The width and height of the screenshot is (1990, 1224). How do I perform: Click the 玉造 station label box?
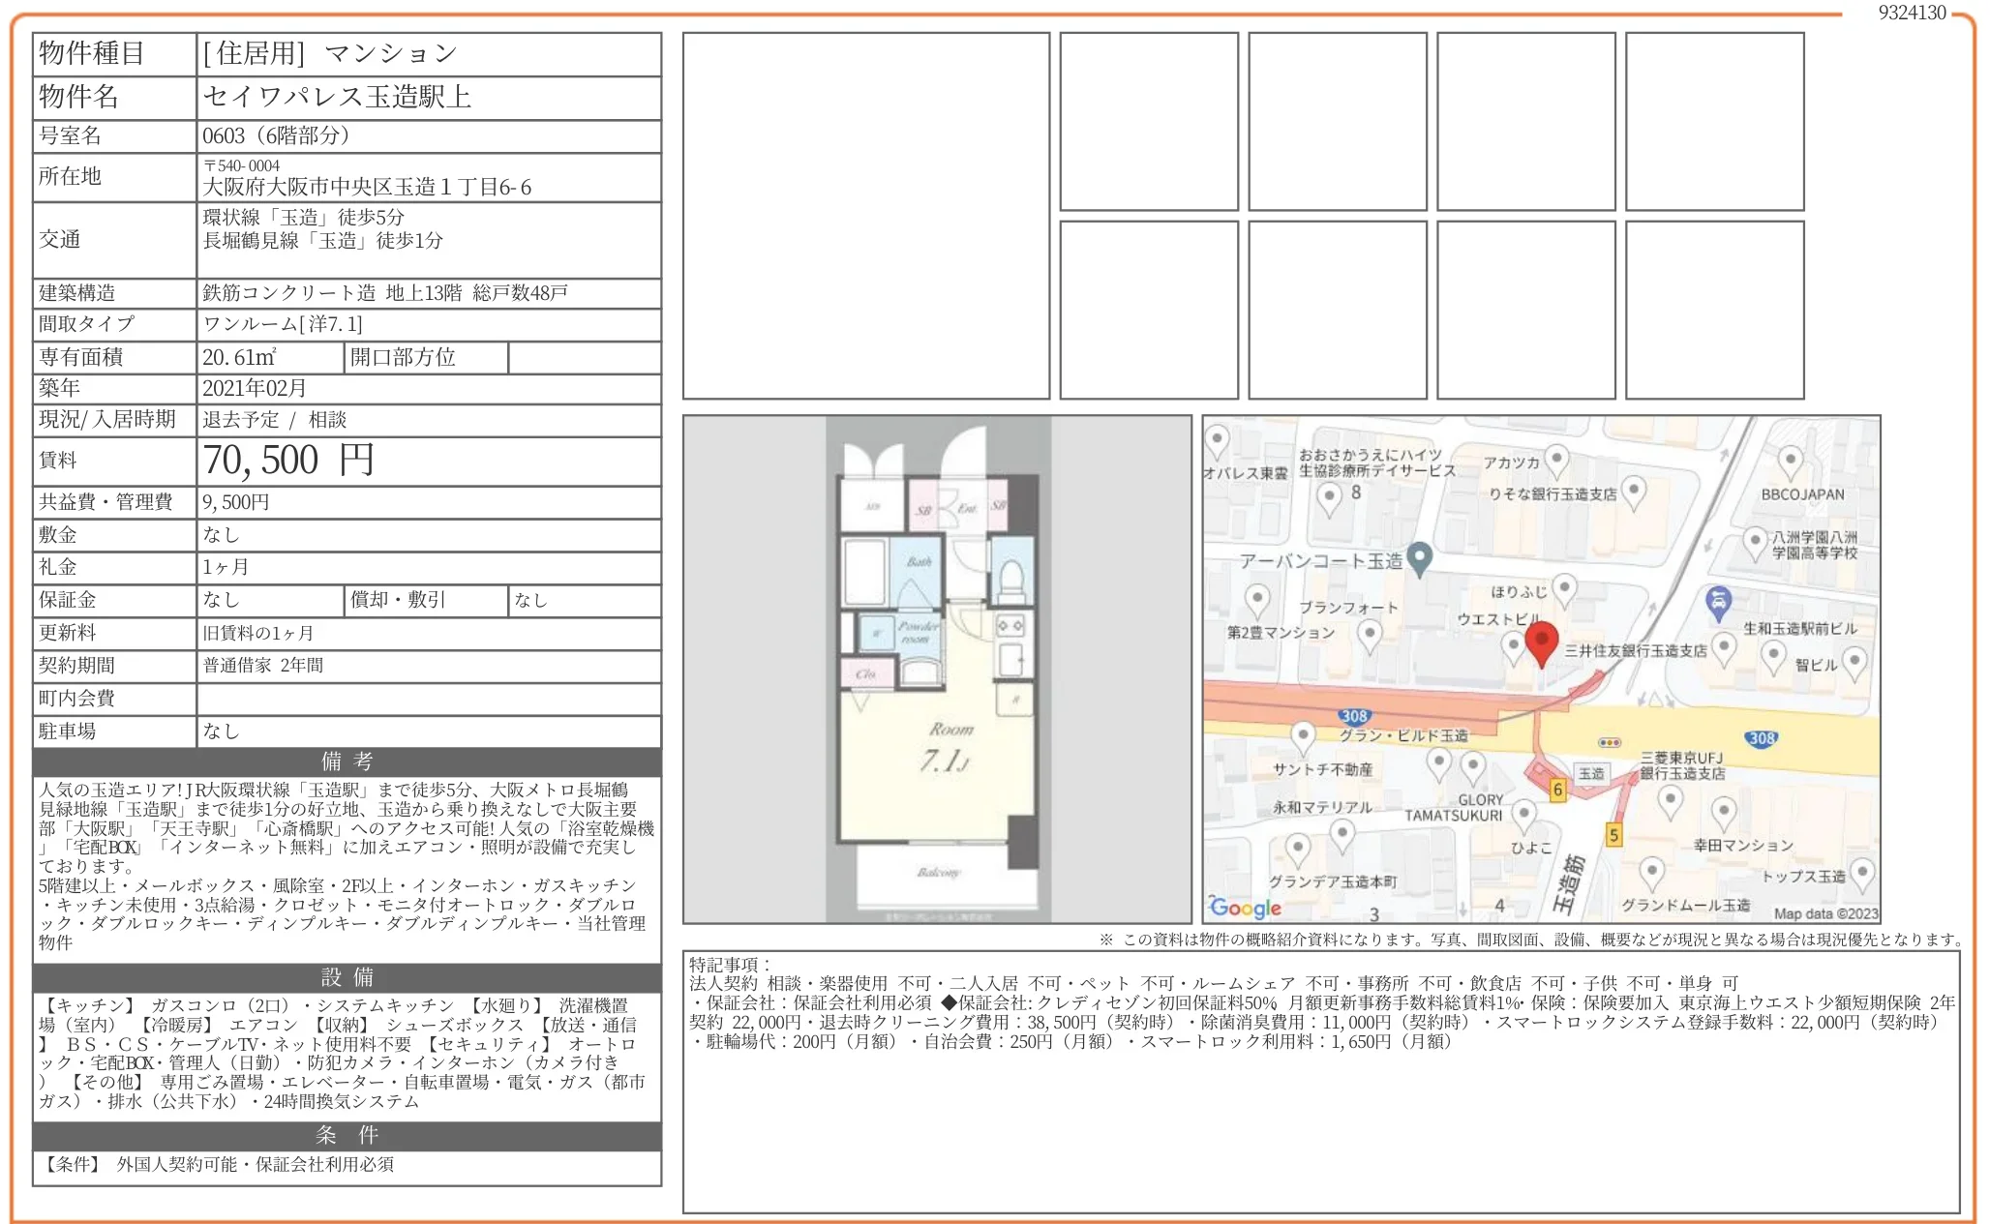[x=1591, y=773]
